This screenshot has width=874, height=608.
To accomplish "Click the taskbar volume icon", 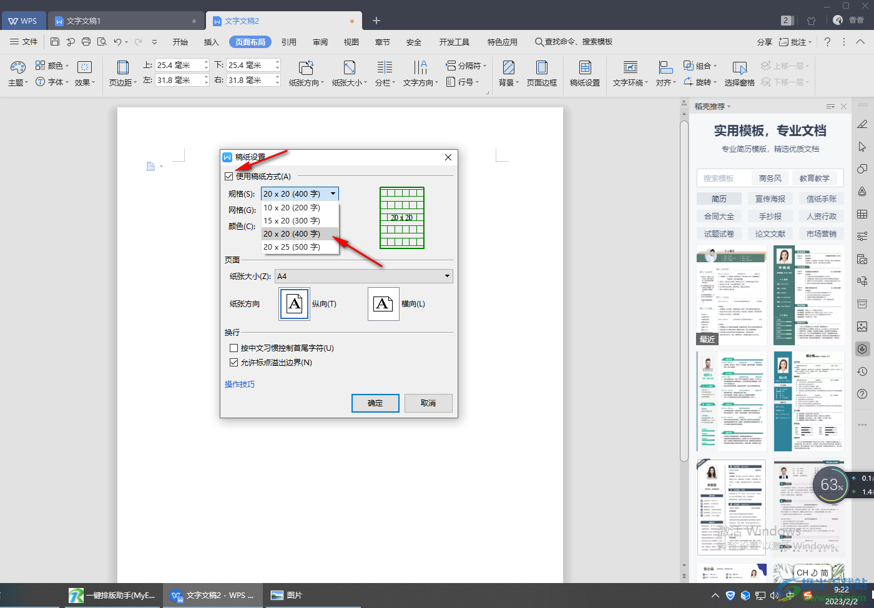I will (775, 596).
